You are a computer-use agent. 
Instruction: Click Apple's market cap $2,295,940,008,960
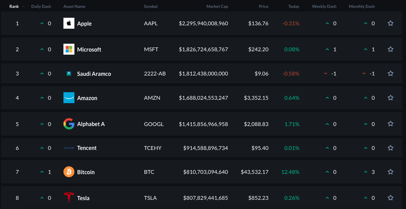tap(204, 24)
